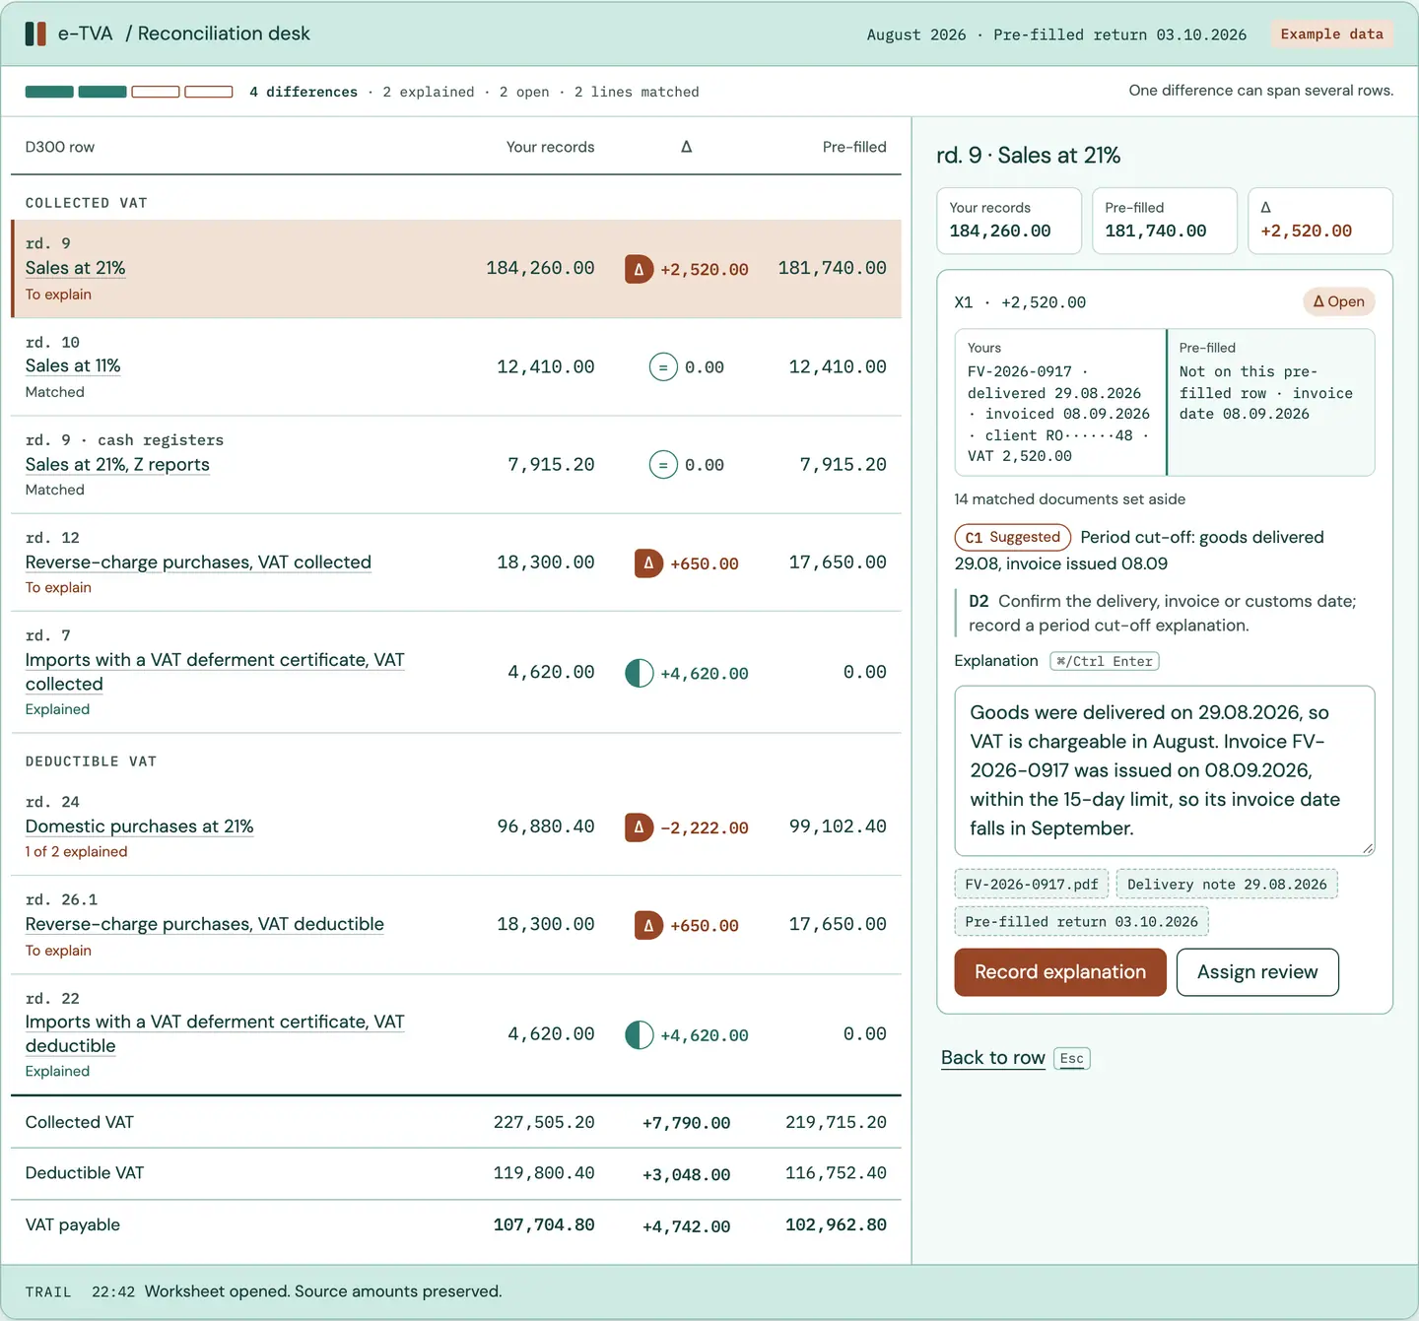1419x1321 pixels.
Task: Open the Pre-filled return 03.10.2026 chip
Action: point(1082,921)
